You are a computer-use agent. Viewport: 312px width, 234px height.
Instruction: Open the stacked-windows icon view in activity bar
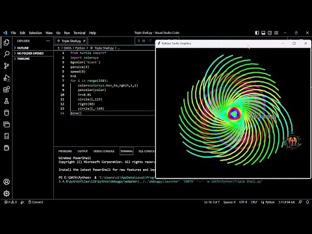pos(6,124)
